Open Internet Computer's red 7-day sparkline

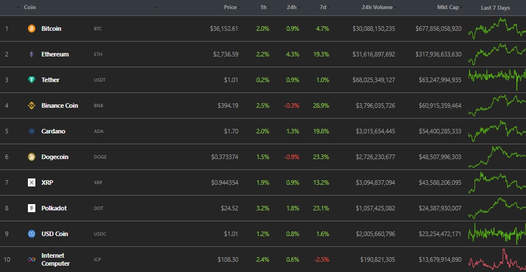pos(496,259)
